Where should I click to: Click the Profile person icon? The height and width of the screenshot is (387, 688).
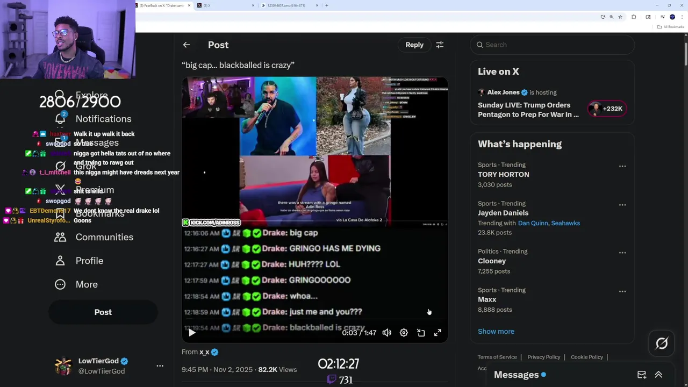(60, 261)
